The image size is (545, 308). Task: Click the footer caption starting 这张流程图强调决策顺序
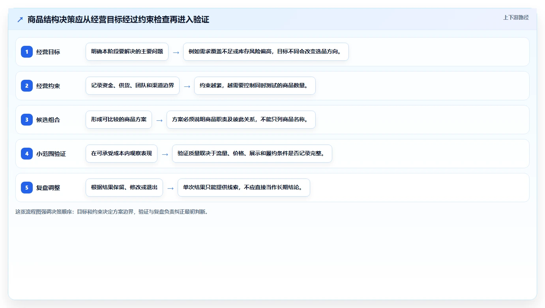pyautogui.click(x=112, y=212)
